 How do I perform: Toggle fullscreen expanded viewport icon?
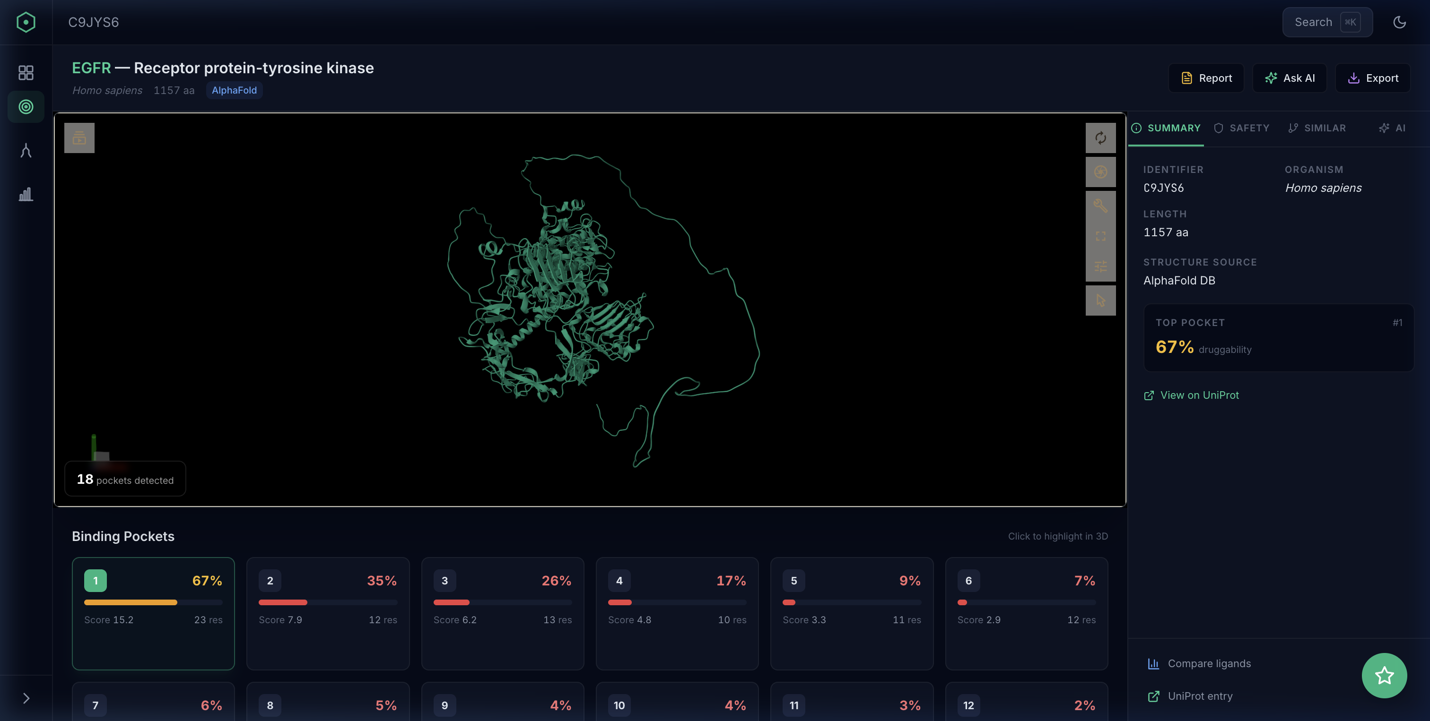1100,236
